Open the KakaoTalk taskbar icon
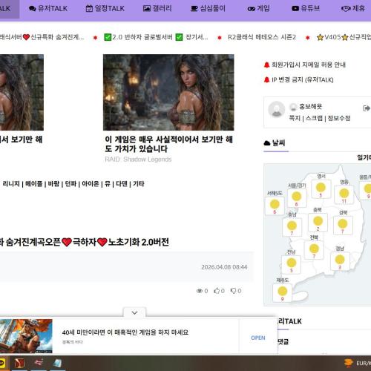The width and height of the screenshot is (371, 371). [2, 363]
